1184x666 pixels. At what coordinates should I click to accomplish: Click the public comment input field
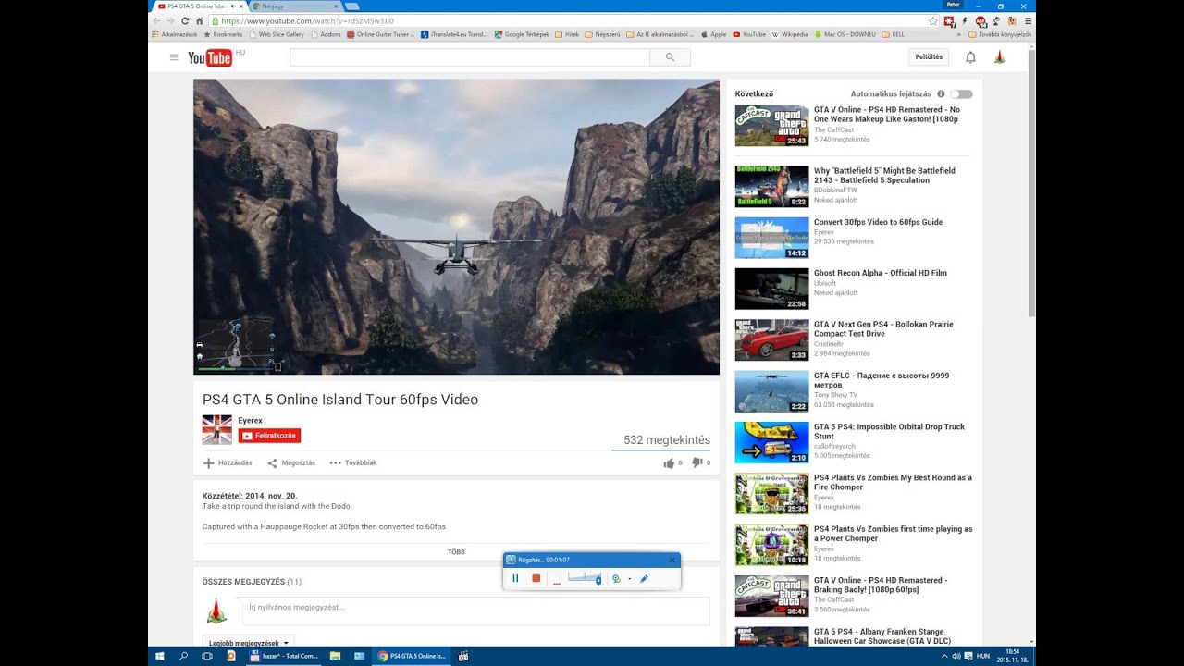click(x=476, y=610)
